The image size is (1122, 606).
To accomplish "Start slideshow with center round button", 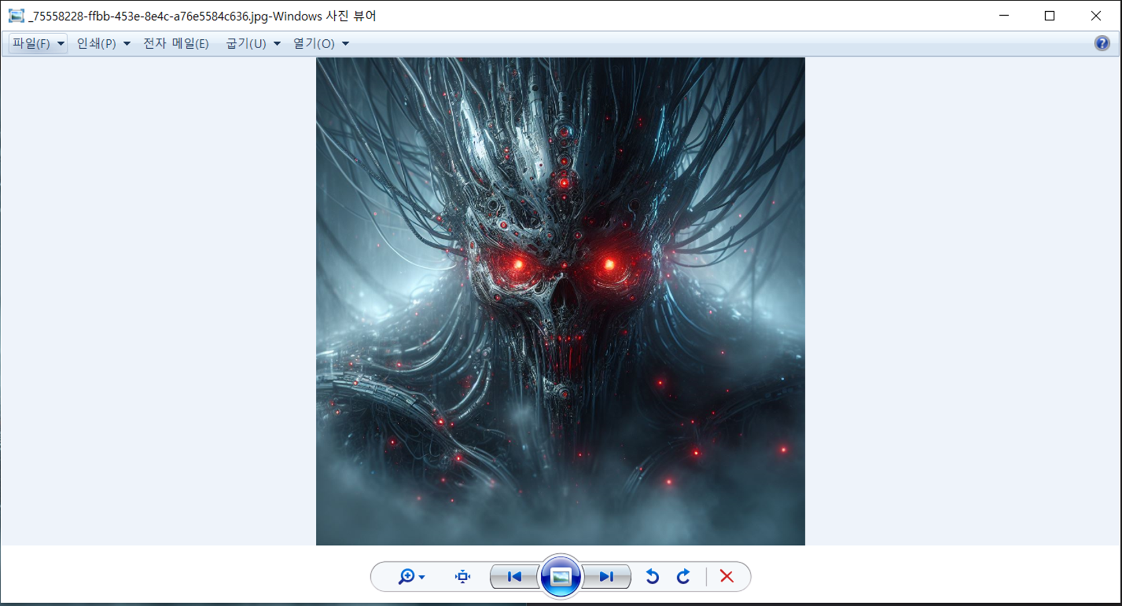I will point(560,576).
